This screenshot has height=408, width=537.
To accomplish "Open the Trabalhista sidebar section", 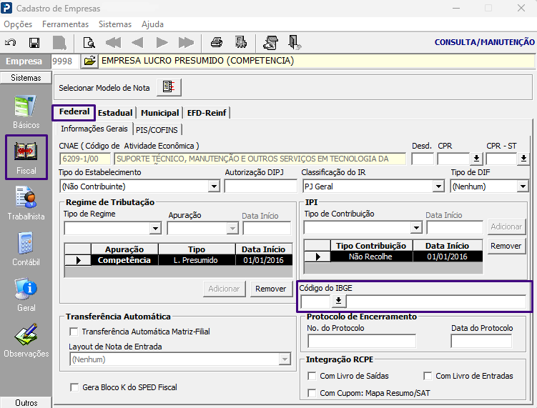I will [26, 204].
